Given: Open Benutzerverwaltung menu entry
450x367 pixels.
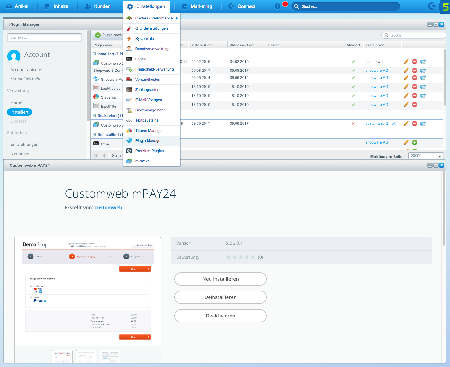Looking at the screenshot, I should click(152, 49).
